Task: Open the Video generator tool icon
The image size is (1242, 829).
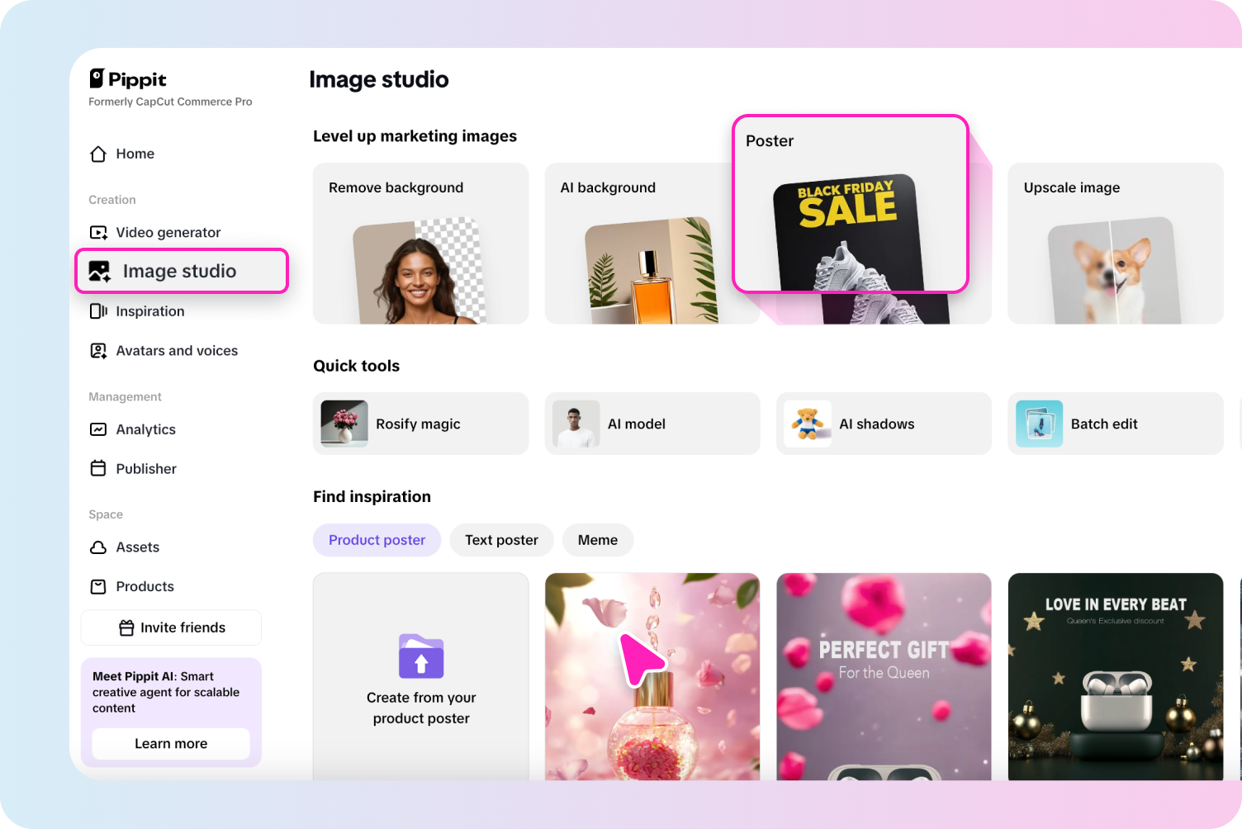Action: pyautogui.click(x=98, y=232)
